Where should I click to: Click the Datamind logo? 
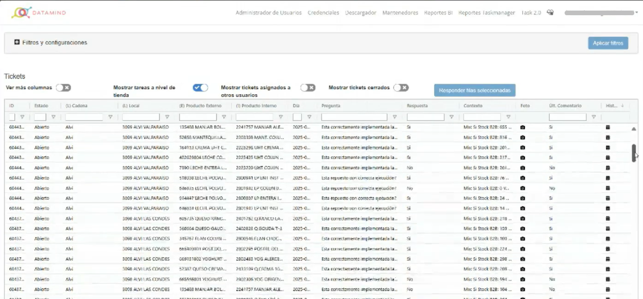click(x=39, y=12)
